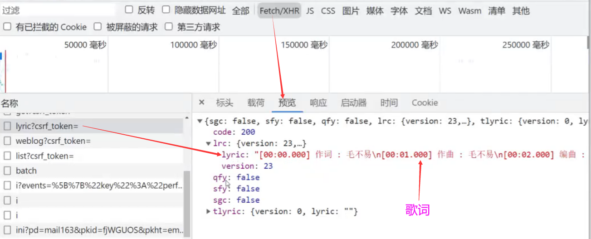Select the list?csrf_token= request
Viewport: 591px width, 239px height.
pos(92,156)
